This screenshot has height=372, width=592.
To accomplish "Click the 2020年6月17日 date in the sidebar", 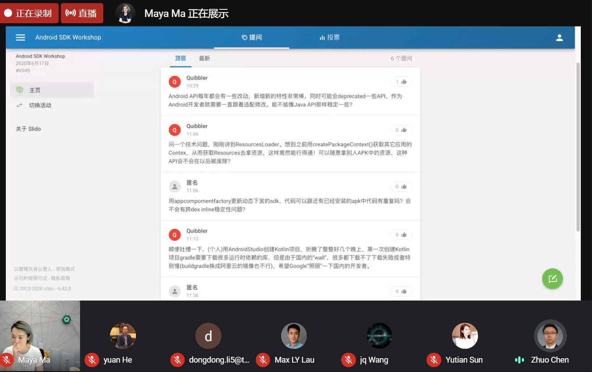I will [x=32, y=63].
